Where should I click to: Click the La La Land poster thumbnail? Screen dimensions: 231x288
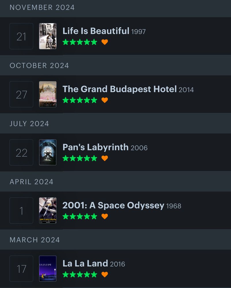point(47,268)
